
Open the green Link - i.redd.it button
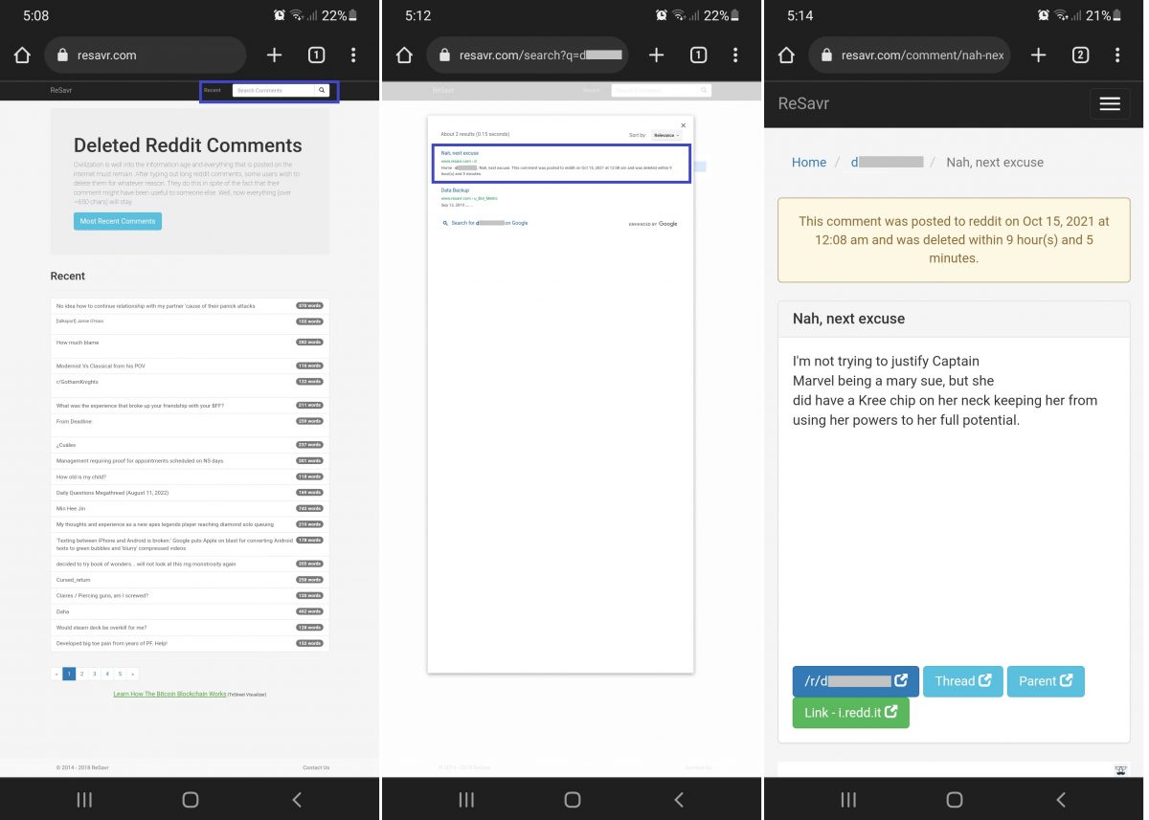[850, 713]
